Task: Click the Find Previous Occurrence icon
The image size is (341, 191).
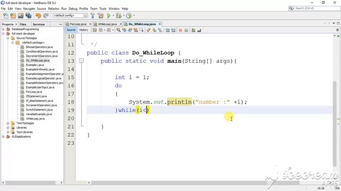Action: [x=124, y=30]
